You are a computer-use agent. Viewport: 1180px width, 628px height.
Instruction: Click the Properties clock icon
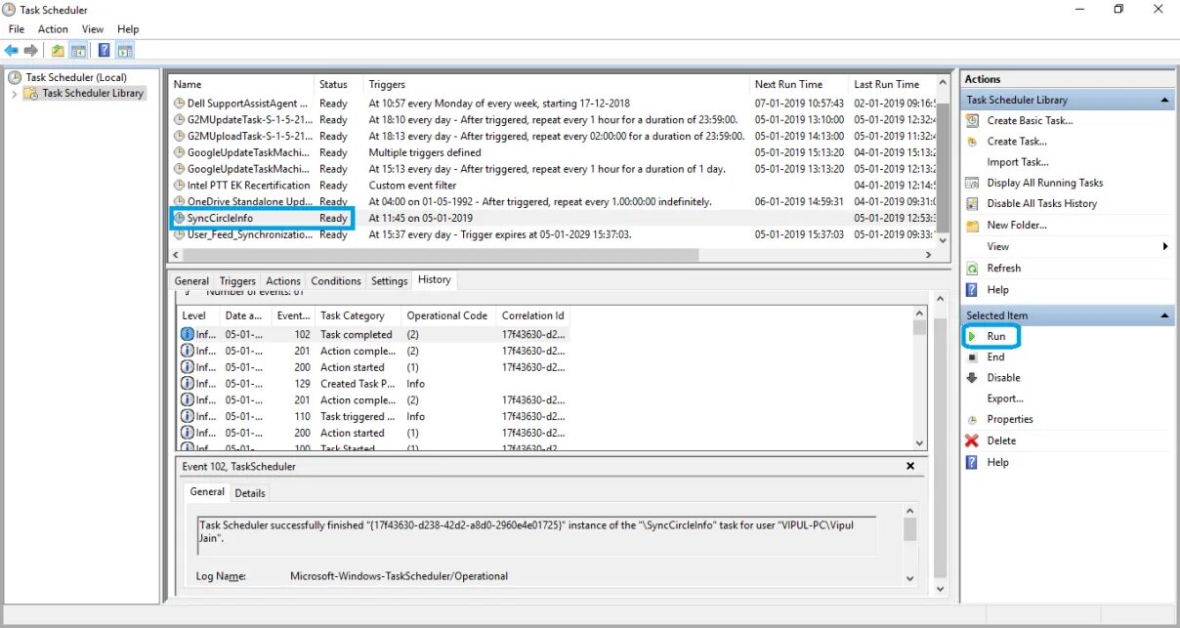tap(972, 420)
